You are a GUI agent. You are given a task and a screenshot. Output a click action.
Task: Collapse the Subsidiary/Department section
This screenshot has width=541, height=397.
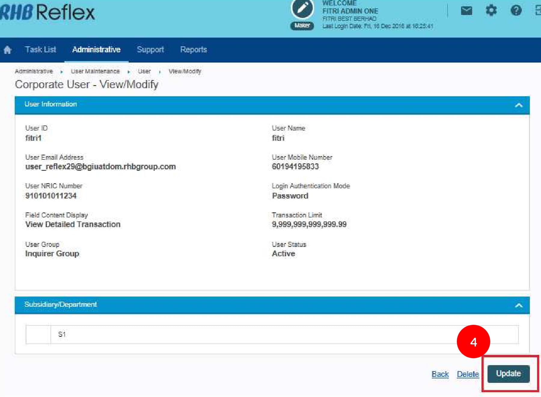click(x=518, y=306)
